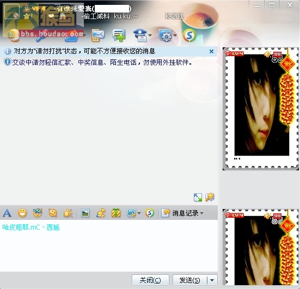Viewport: 300px width, 289px height.
Task: Open the send options dropdown arrow beside 发送
Action: (x=212, y=280)
